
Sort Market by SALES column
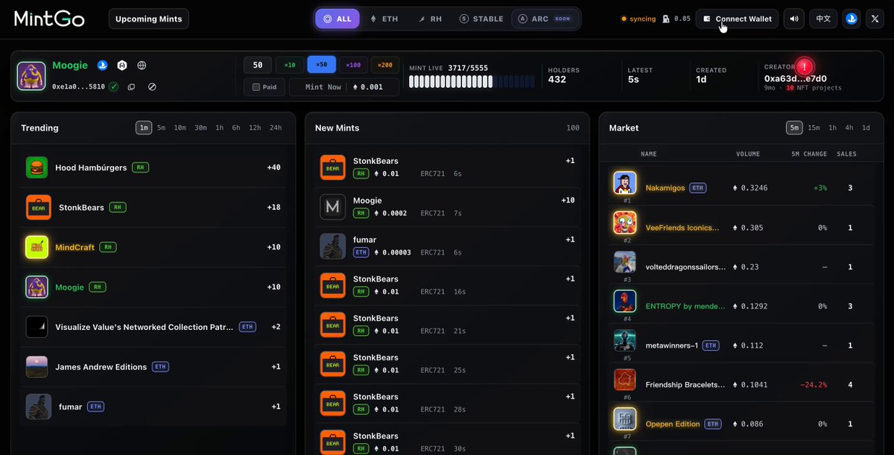846,154
